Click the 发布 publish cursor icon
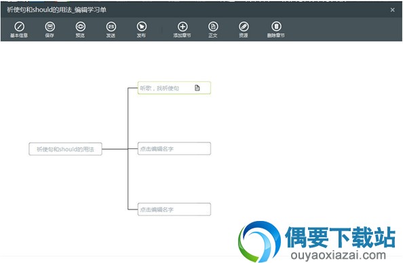This screenshot has height=263, width=403. 142,26
